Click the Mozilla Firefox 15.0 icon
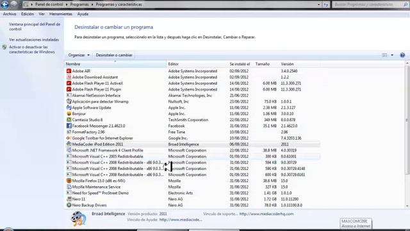410x231 pixels. tap(69, 181)
